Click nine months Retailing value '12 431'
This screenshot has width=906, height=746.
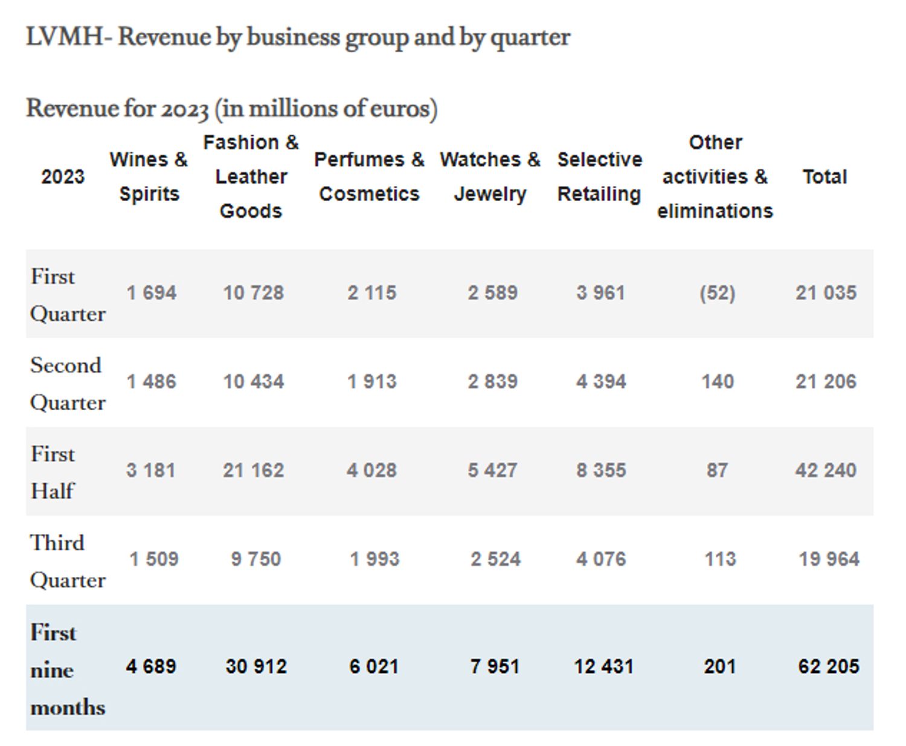(x=604, y=667)
